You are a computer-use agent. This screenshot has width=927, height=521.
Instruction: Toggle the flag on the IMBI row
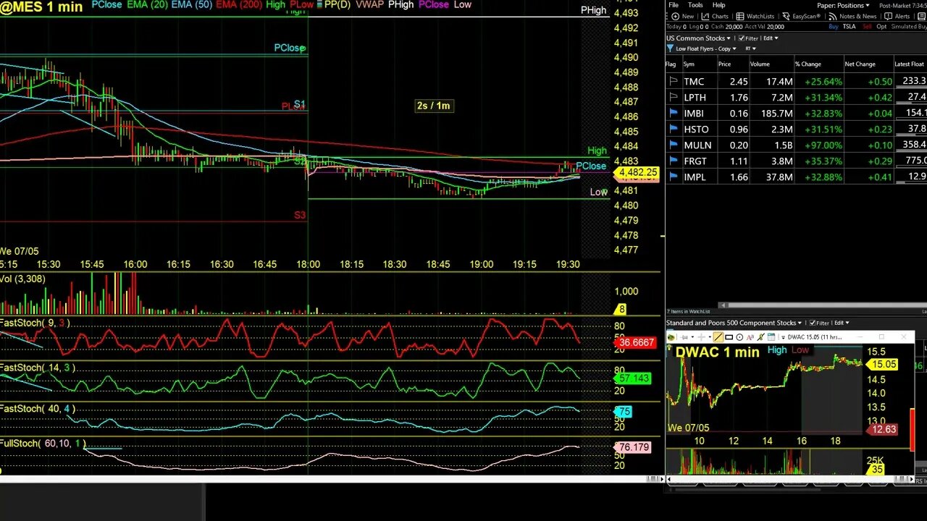point(674,114)
